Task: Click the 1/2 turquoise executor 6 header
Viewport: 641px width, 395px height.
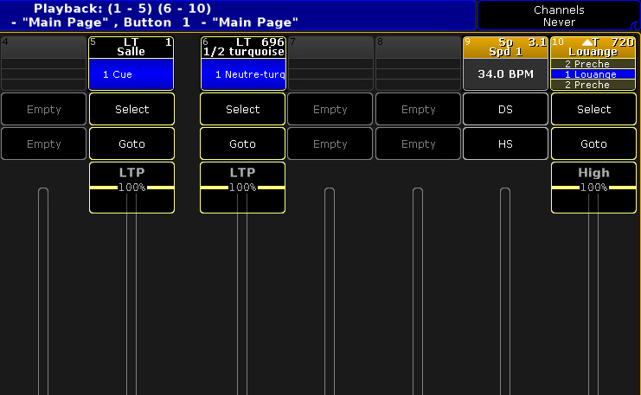Action: (243, 47)
